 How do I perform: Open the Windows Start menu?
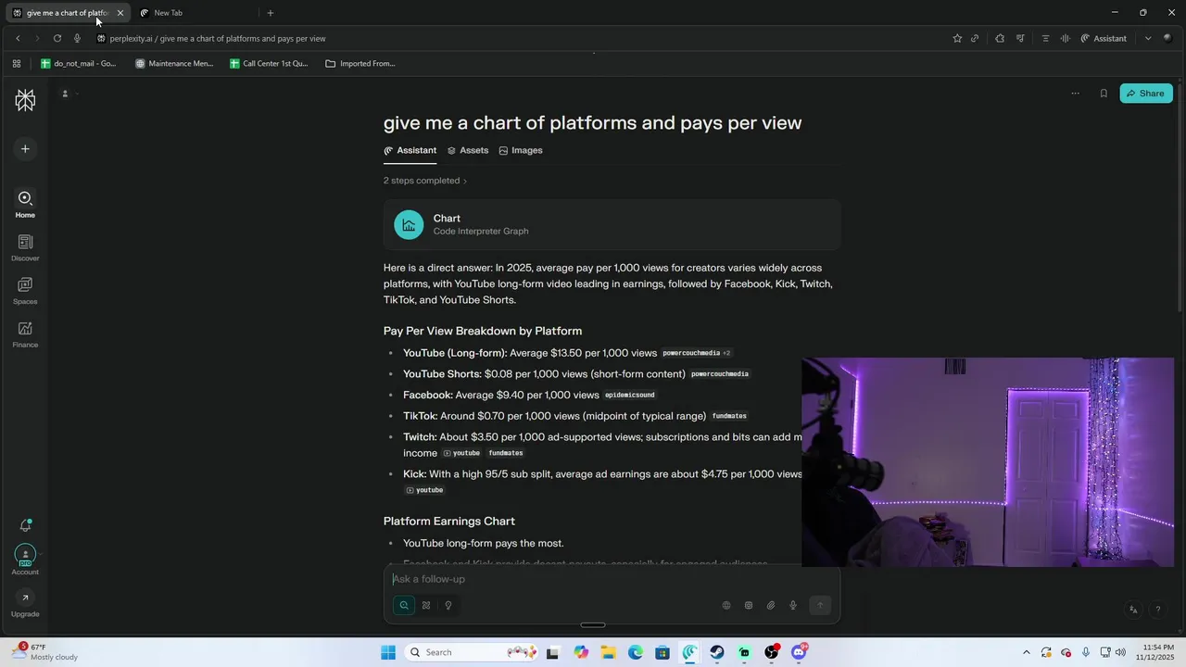[x=388, y=652]
